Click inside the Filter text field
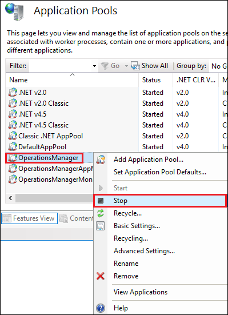The image size is (228, 315). tap(60, 66)
